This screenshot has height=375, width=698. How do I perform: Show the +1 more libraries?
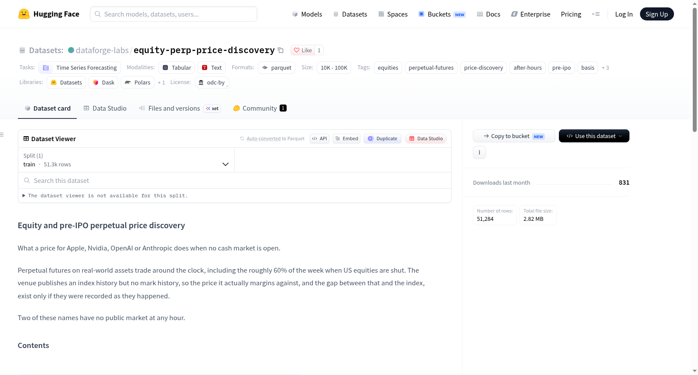click(x=161, y=82)
